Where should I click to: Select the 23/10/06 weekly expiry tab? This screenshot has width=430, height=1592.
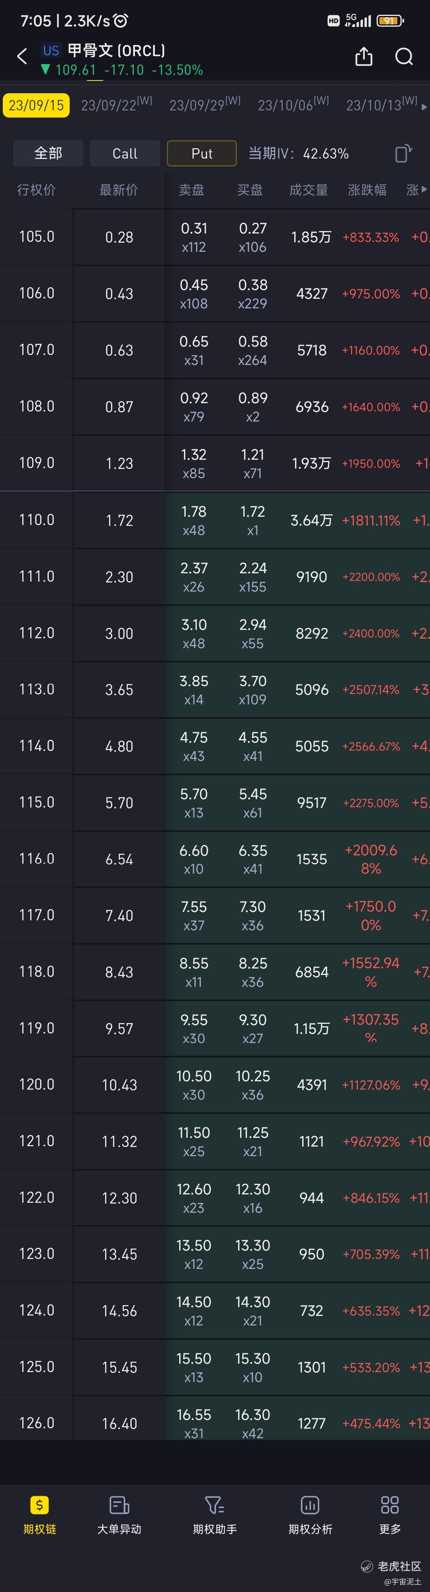[x=293, y=104]
